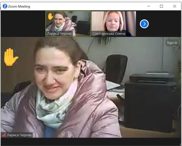Click Лариса Черняк name tag in main video
The image size is (182, 146).
click(x=19, y=135)
